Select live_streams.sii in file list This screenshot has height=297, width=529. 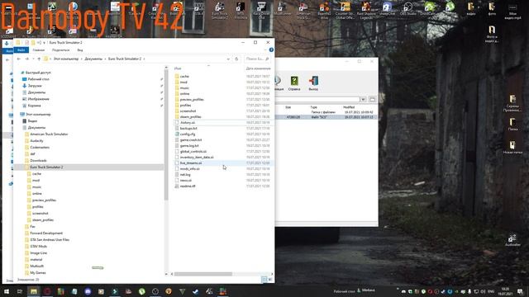[191, 163]
